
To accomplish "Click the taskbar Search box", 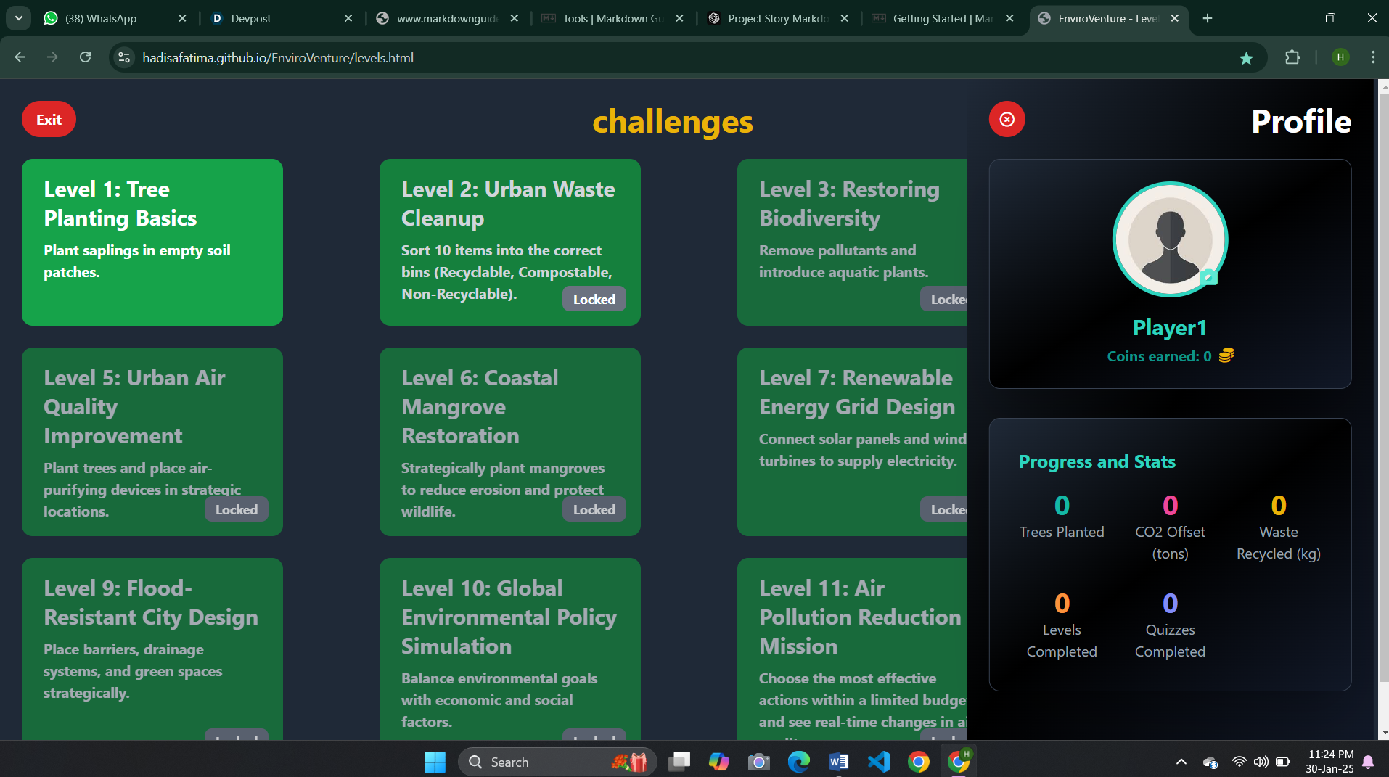I will pos(557,762).
